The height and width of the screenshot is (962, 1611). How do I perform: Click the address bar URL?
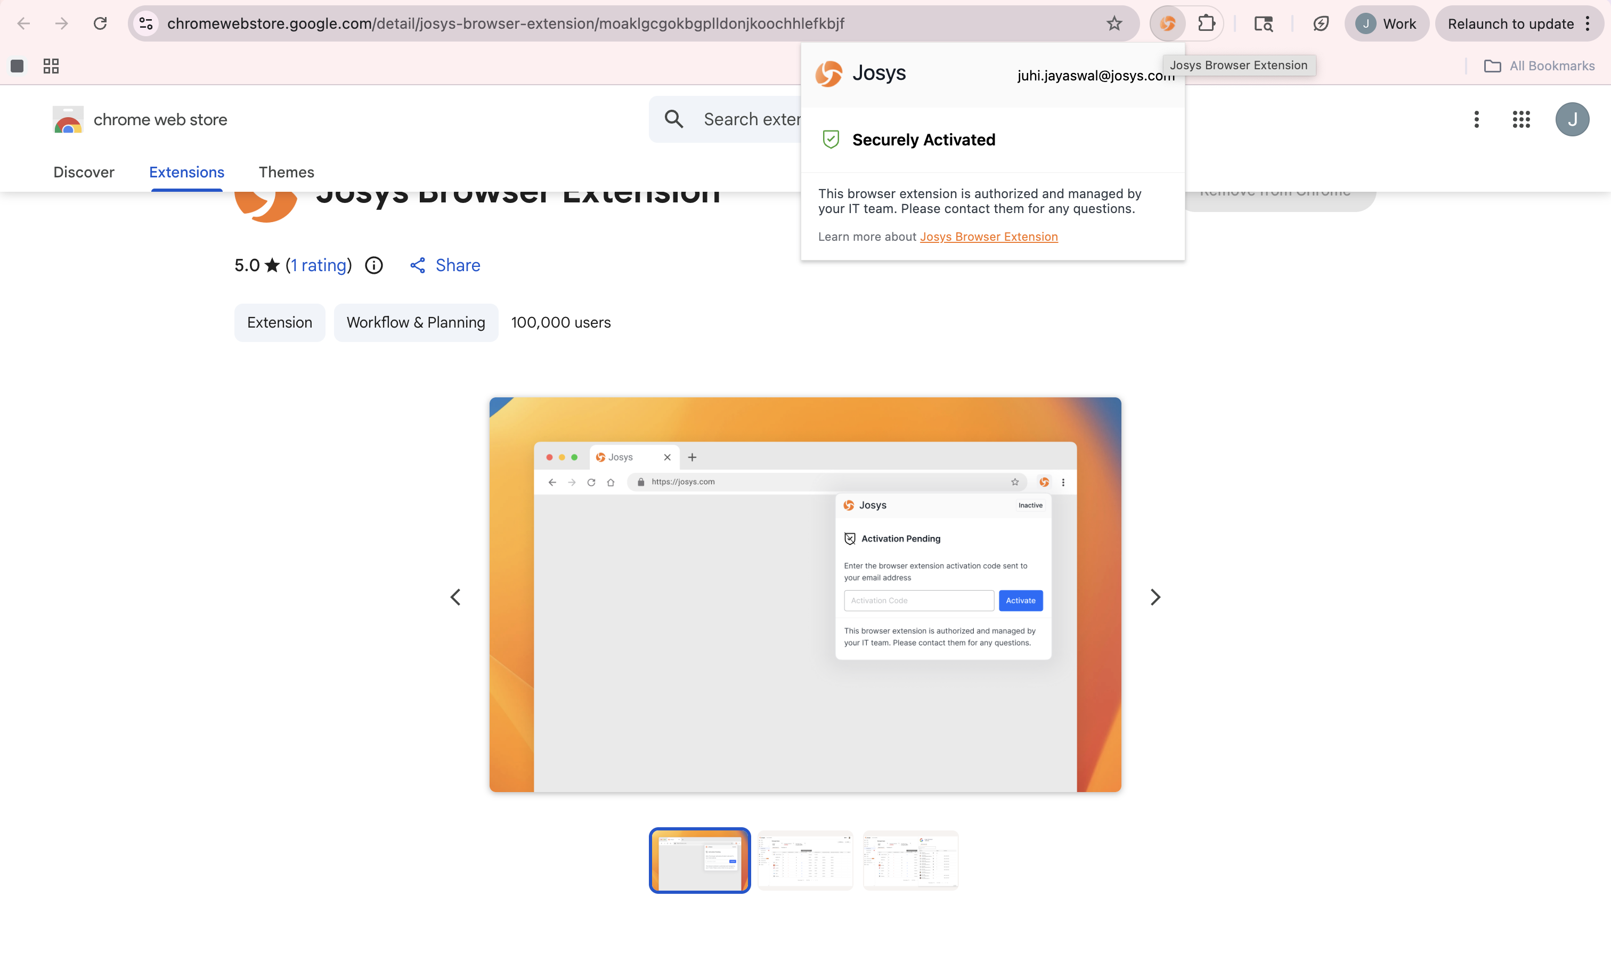[506, 24]
